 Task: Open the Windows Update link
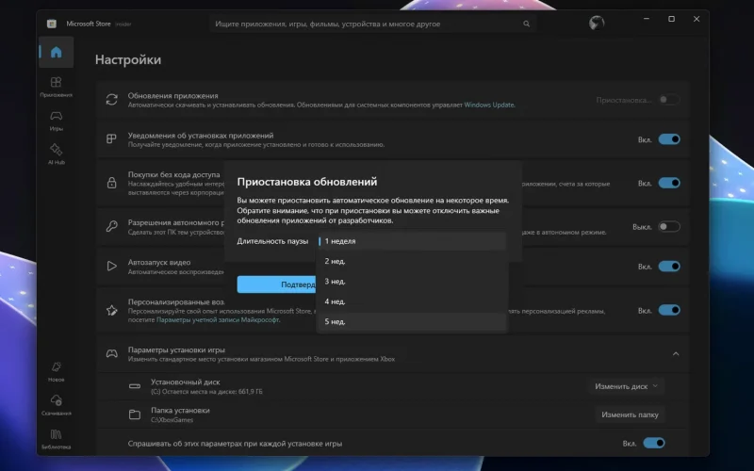coord(489,105)
